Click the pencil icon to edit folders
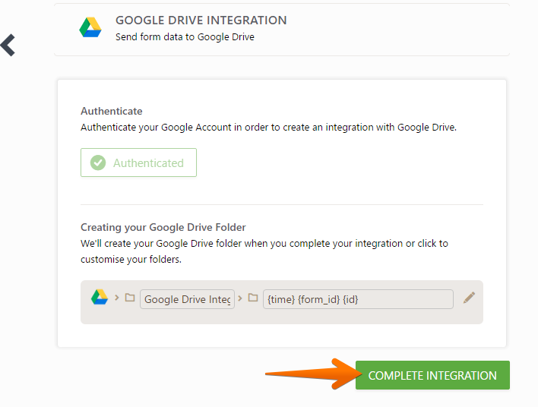This screenshot has height=407, width=538. (470, 298)
